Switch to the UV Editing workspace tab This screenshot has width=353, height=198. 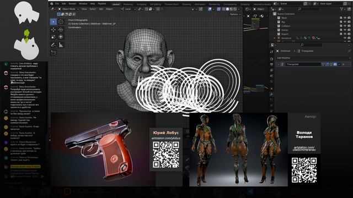[x=156, y=4]
